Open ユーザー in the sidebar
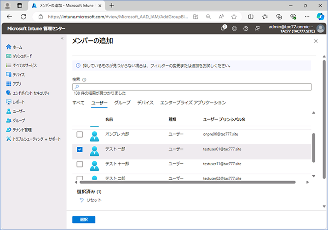The height and width of the screenshot is (230, 328). coord(16,111)
